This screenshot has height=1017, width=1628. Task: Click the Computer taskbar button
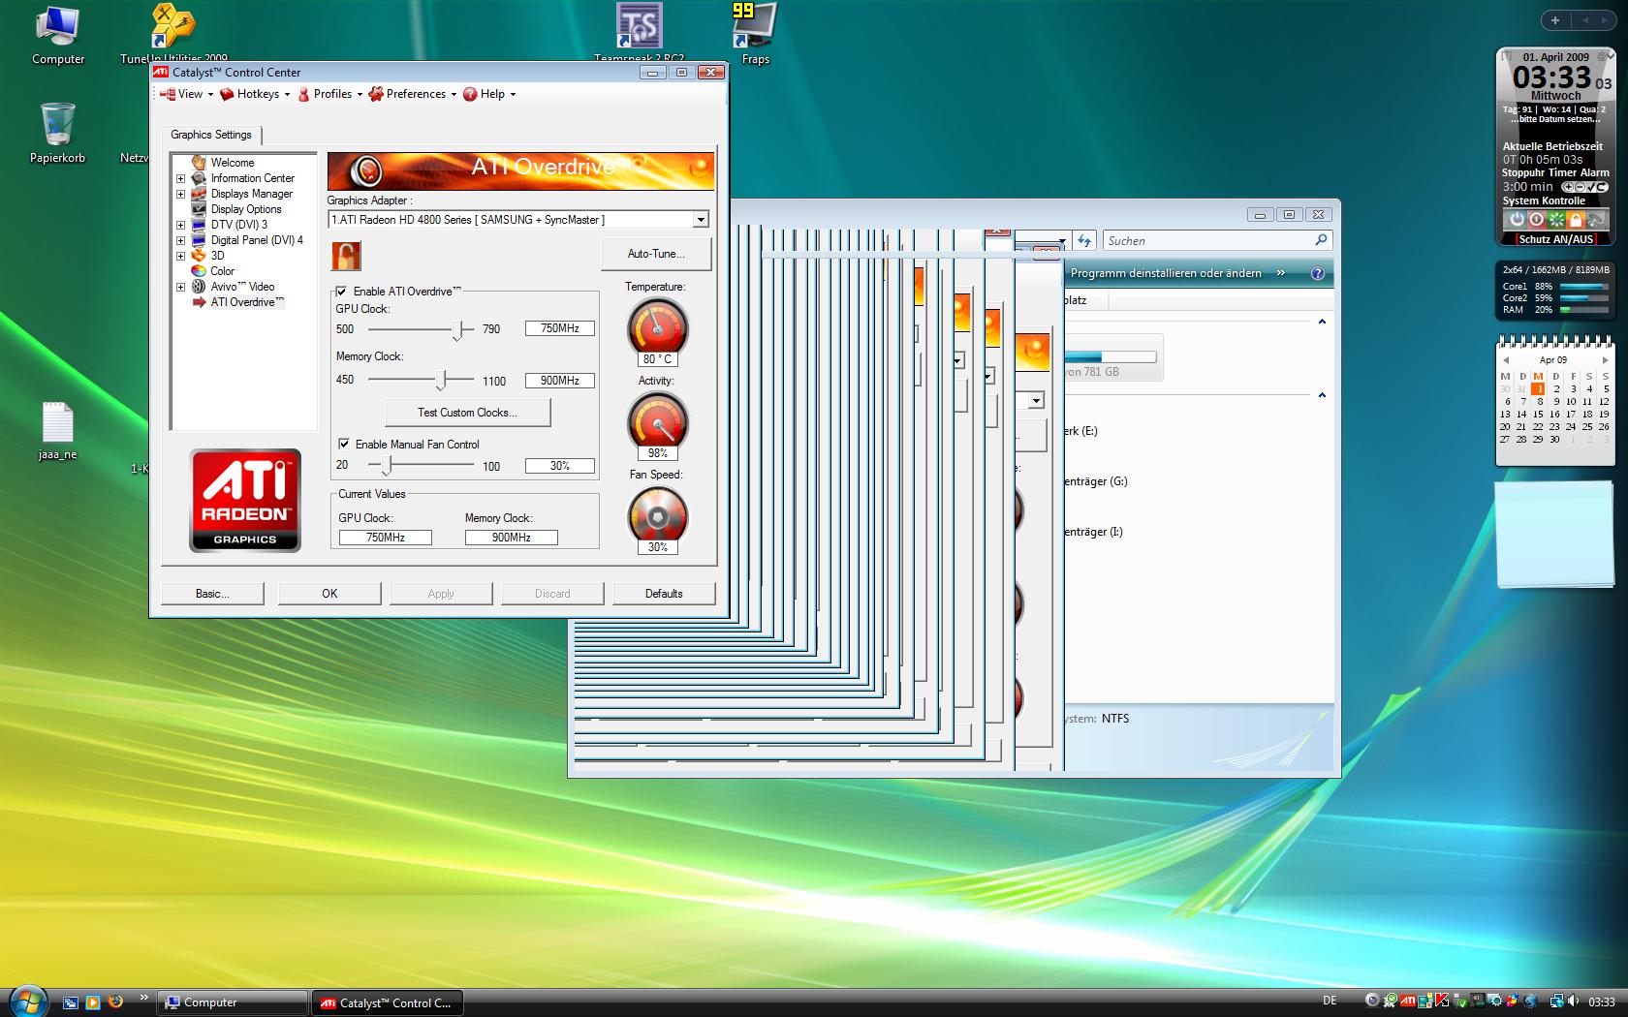[233, 1002]
